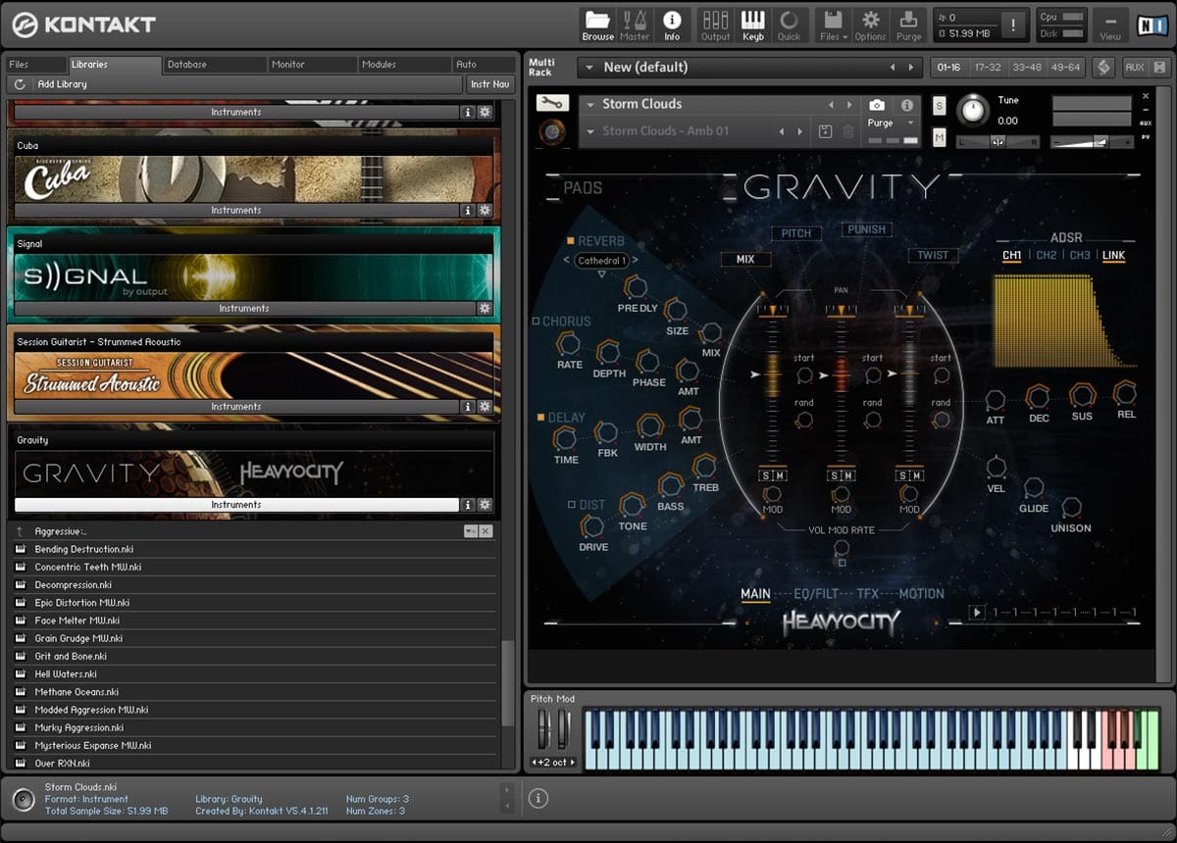Select the PUNISH macro button
Image resolution: width=1177 pixels, height=843 pixels.
click(866, 229)
